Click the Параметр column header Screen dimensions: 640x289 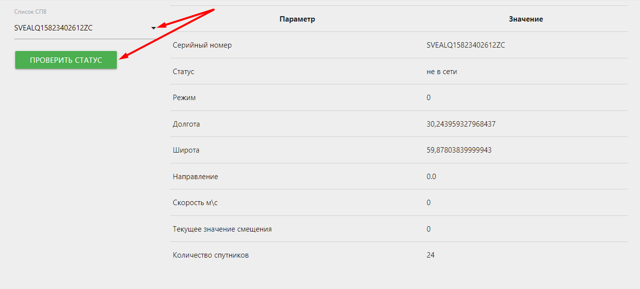(x=297, y=19)
